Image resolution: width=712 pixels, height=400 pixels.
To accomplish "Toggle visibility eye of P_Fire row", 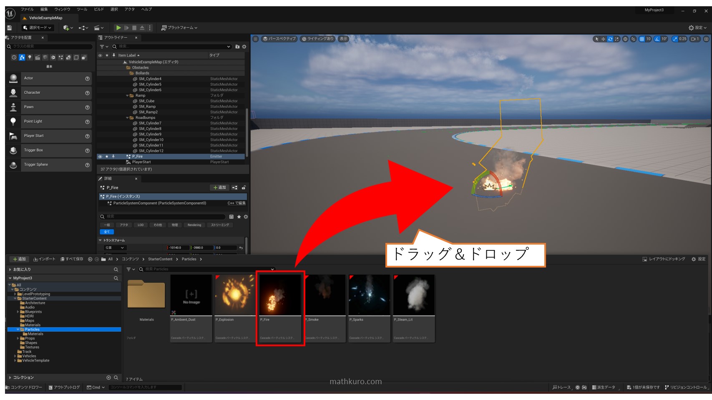I will (x=100, y=157).
